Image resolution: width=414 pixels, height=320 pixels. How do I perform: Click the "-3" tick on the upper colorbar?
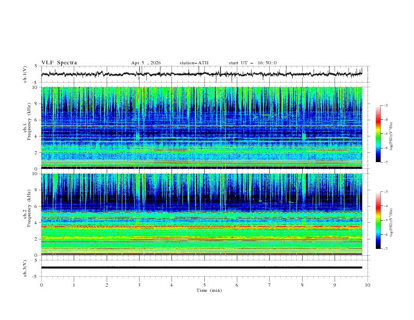click(386, 105)
